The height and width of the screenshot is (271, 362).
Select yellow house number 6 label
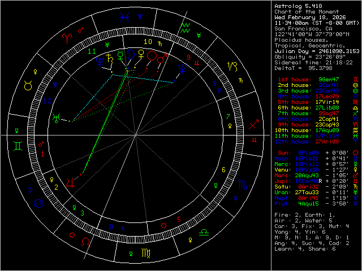pos(223,170)
